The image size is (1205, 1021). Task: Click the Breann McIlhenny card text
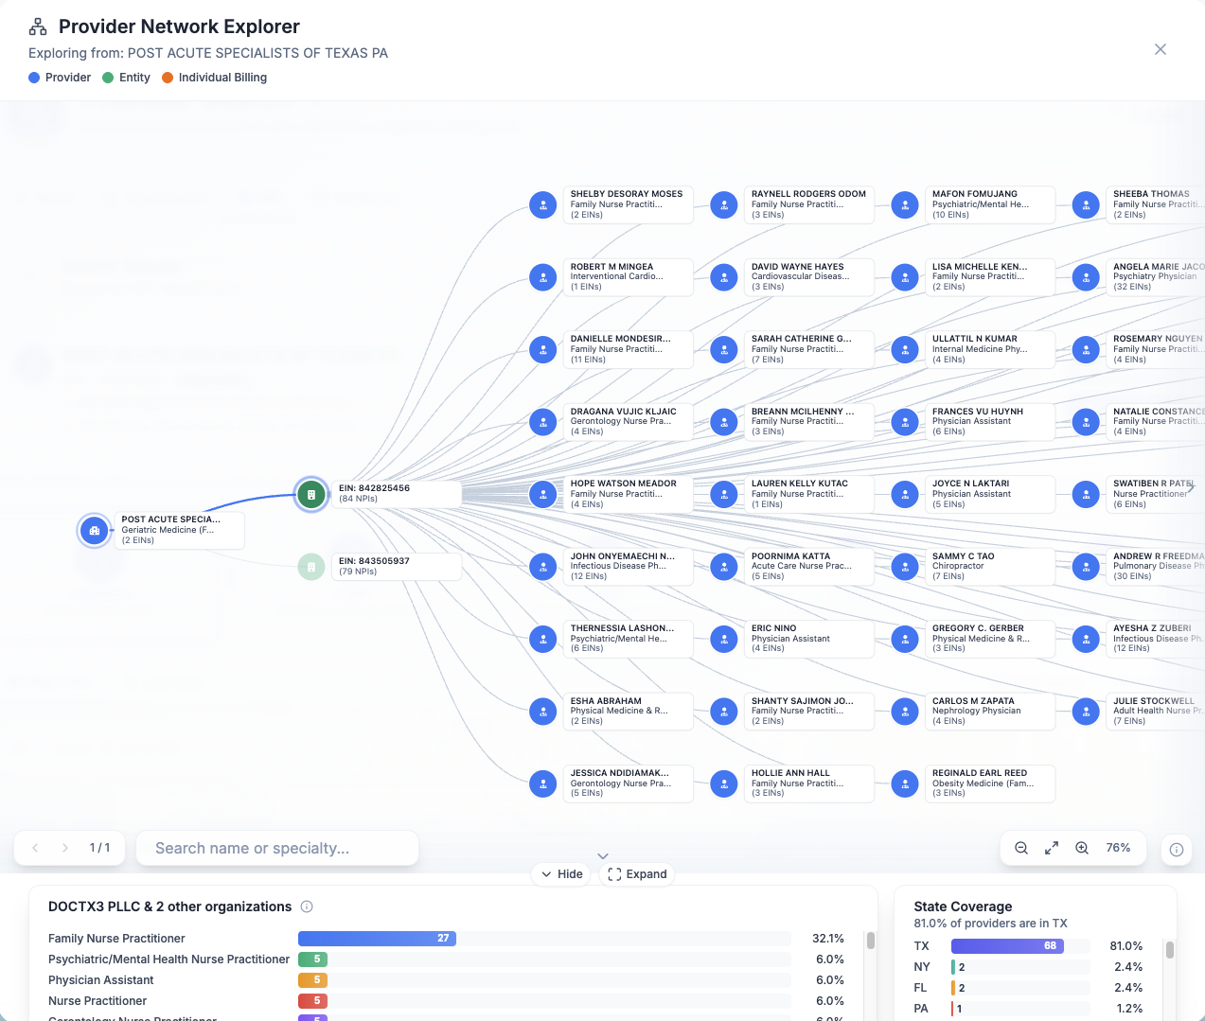tap(803, 421)
